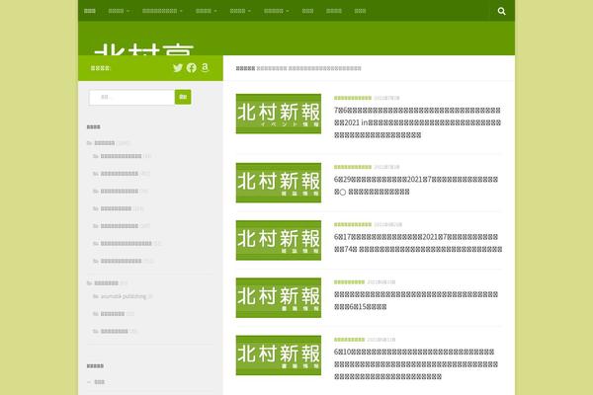Open the Twitter profile icon in sidebar header

pyautogui.click(x=178, y=68)
